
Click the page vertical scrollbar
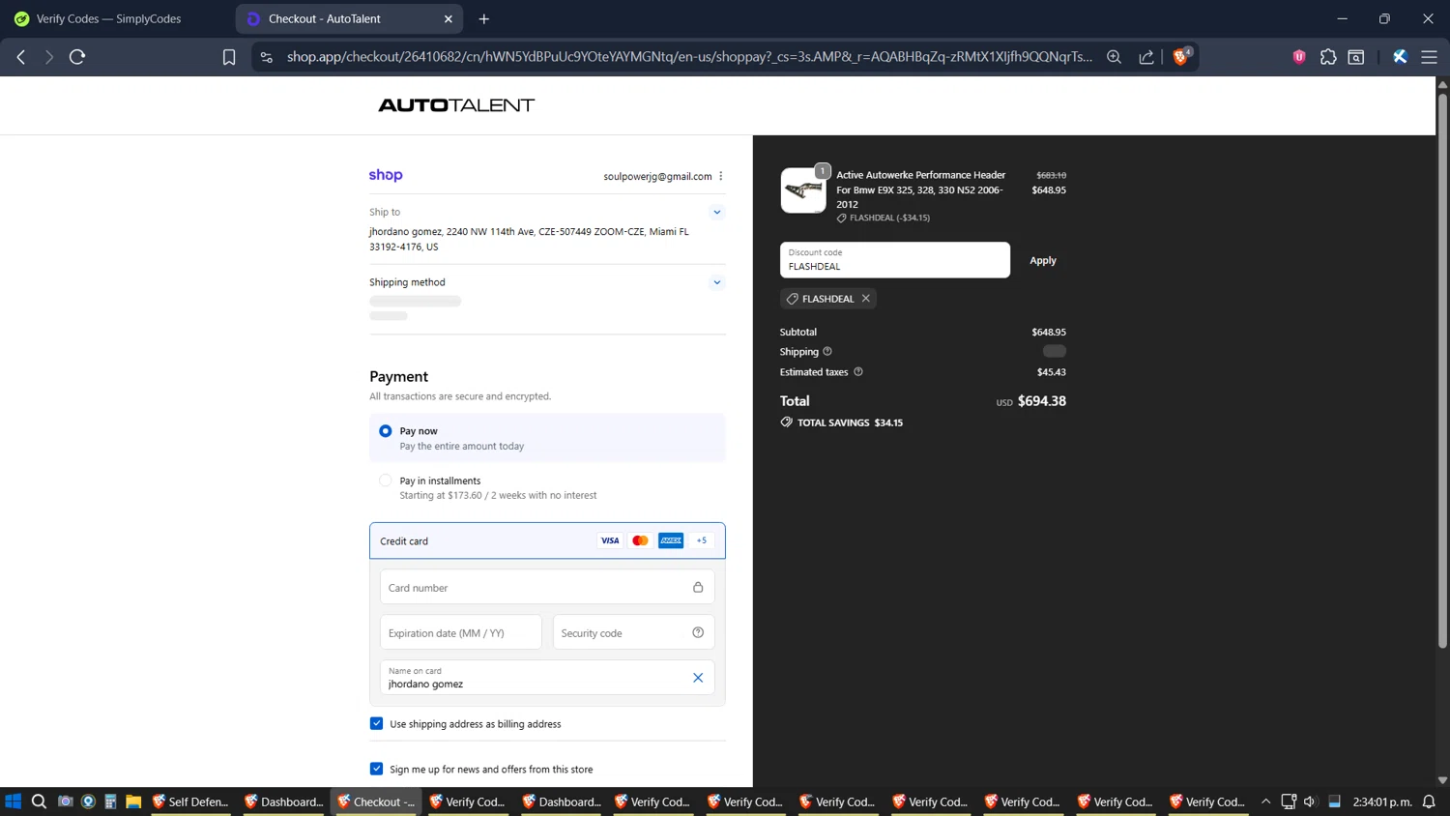pyautogui.click(x=1442, y=369)
